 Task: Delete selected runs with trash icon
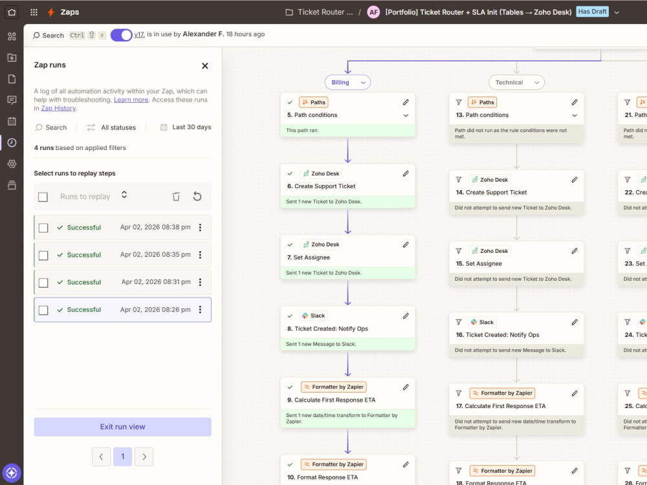(176, 197)
